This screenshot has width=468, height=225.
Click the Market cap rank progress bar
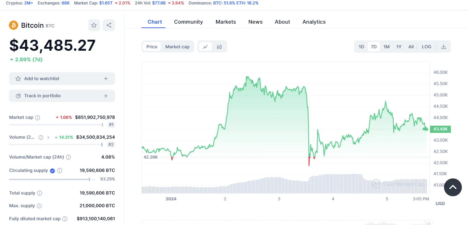[56, 125]
